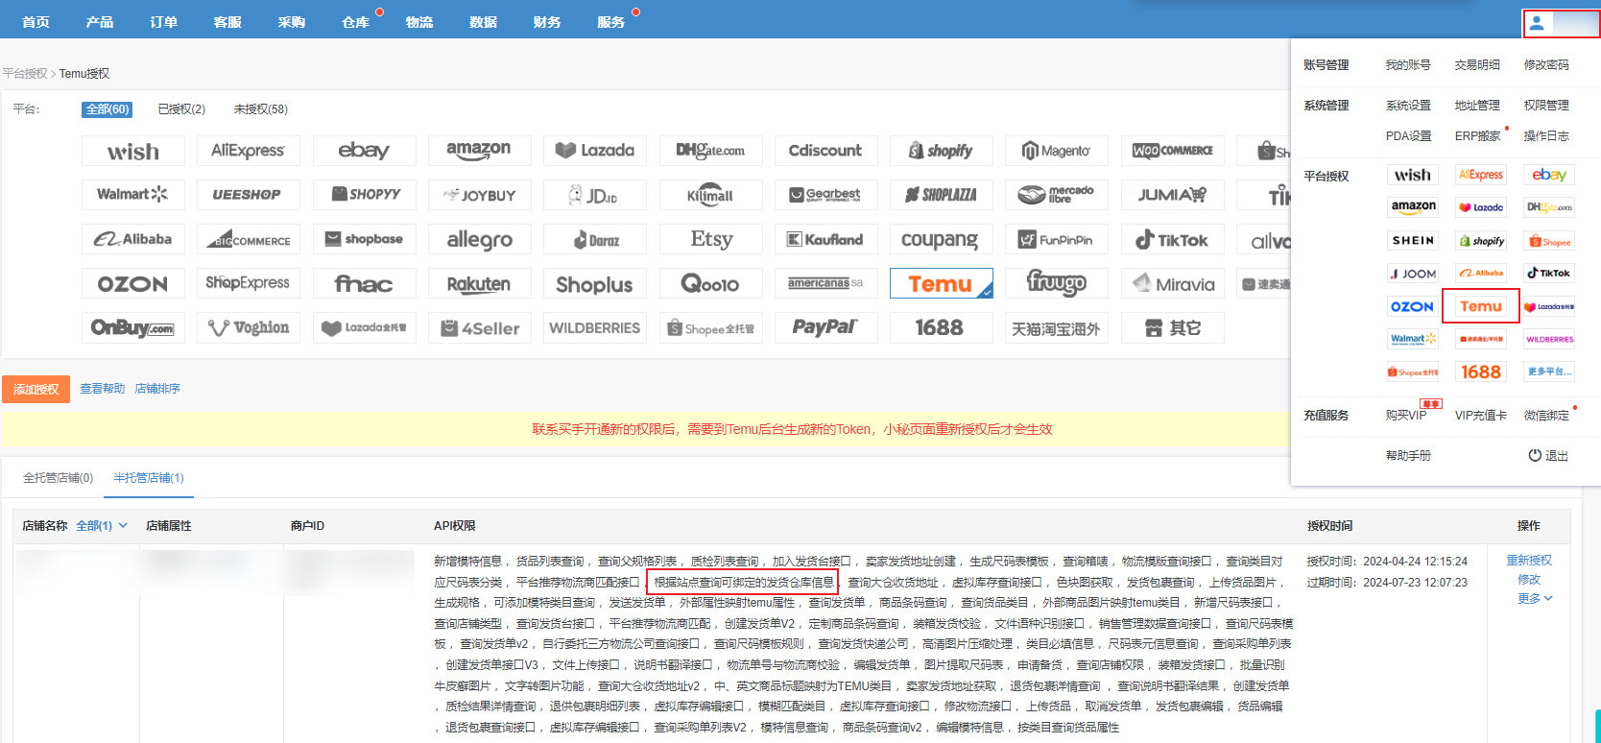This screenshot has width=1601, height=743.
Task: Pick the JOYBUY platform logo
Action: [479, 195]
